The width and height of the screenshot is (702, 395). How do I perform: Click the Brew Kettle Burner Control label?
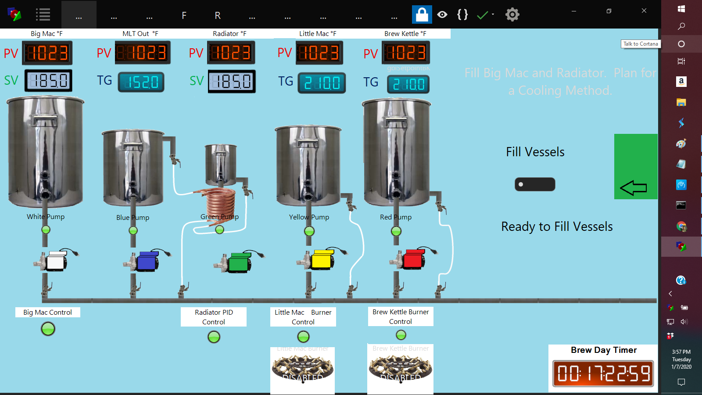[x=401, y=316]
